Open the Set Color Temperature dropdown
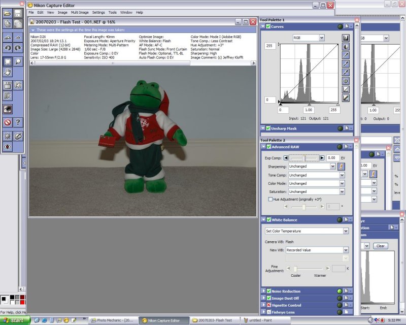Image resolution: width=406 pixels, height=325 pixels. click(346, 231)
